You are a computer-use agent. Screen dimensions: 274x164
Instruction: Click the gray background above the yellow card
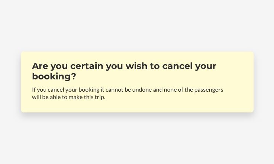137,26
